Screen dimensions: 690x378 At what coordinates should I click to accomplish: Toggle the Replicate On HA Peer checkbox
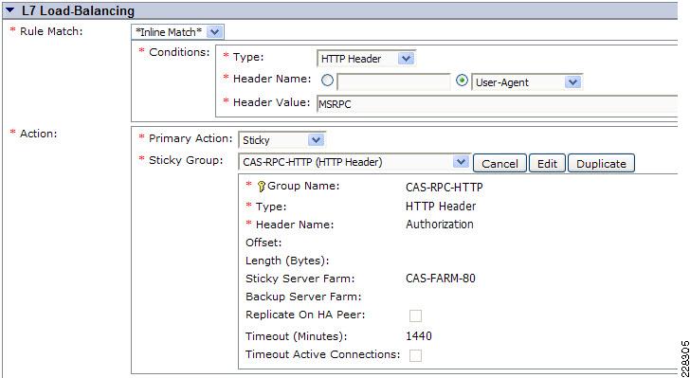[415, 315]
